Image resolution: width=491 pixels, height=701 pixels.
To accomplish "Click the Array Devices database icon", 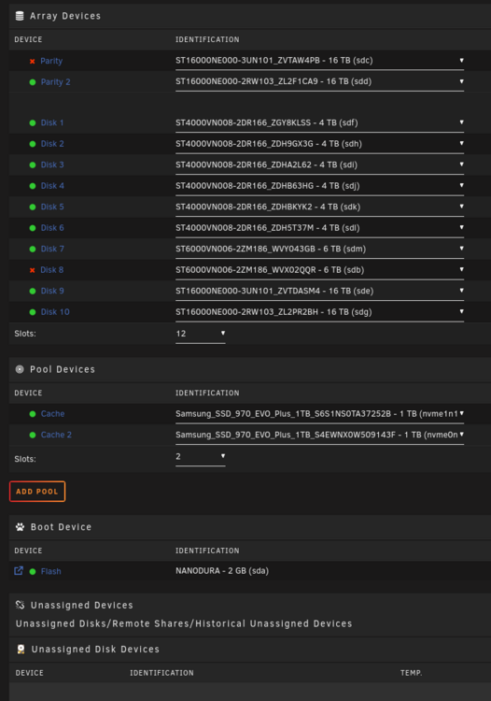I will click(20, 16).
